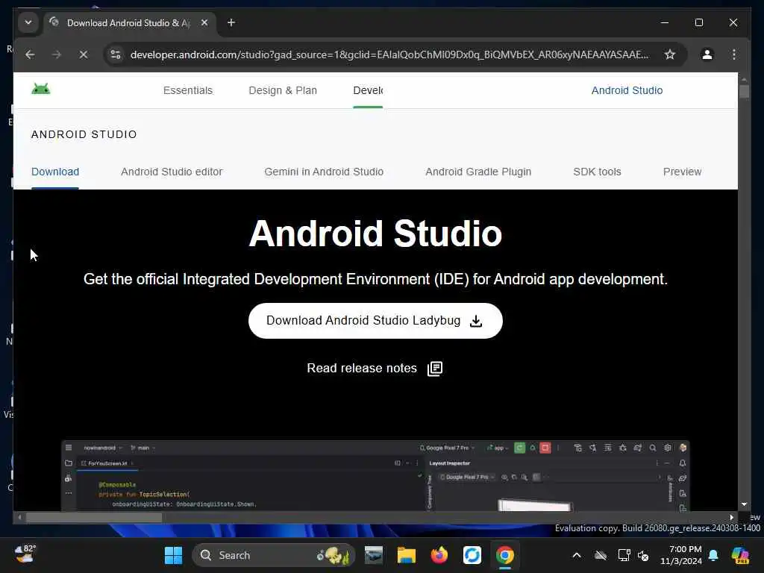The image size is (764, 573).
Task: Click the taskbar car thumbnail app
Action: (374, 555)
